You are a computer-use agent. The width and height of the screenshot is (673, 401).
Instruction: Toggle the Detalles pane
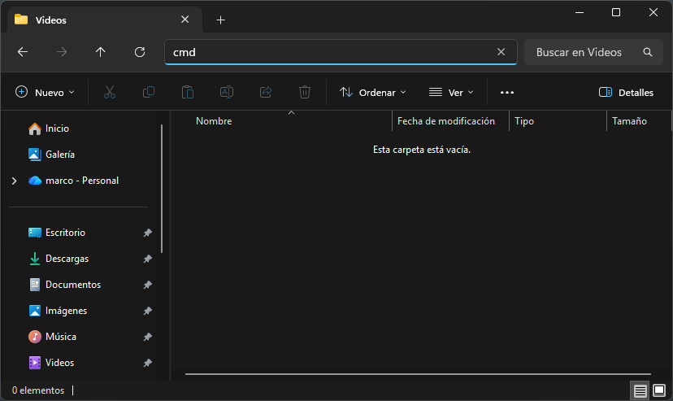(x=626, y=92)
